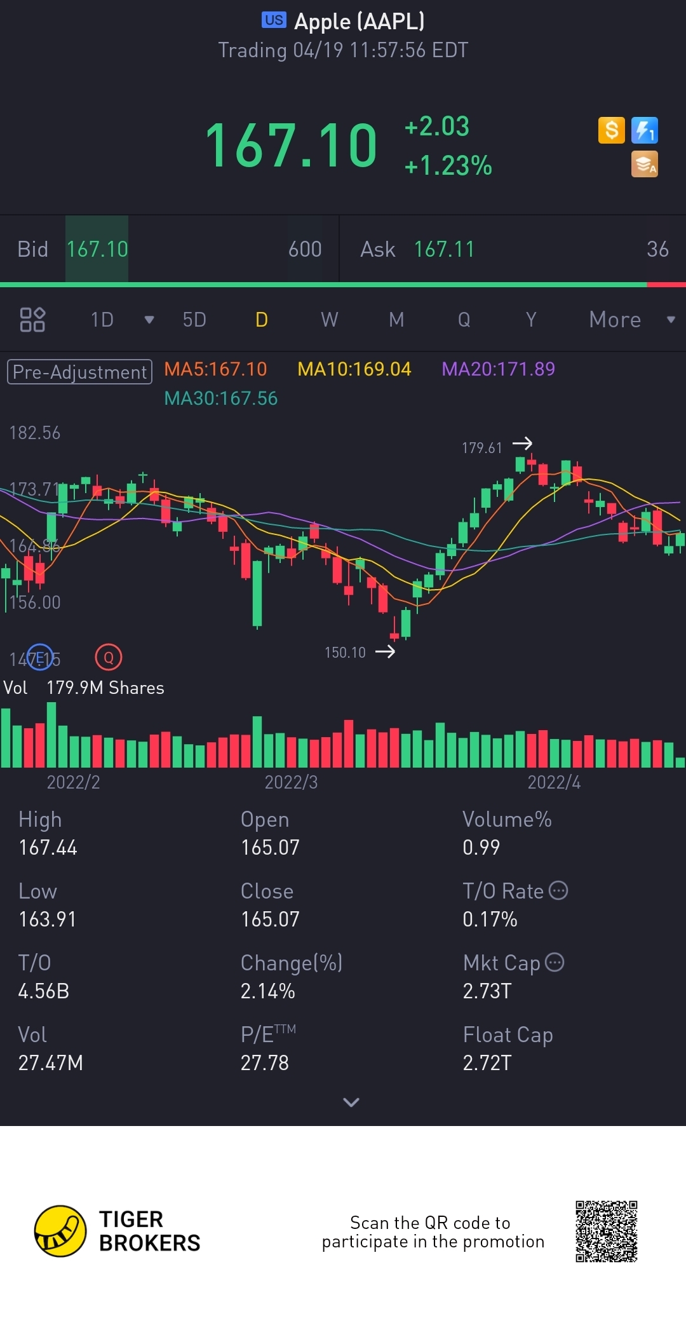The height and width of the screenshot is (1337, 686).
Task: Tap the Low value 163.91
Action: (48, 919)
